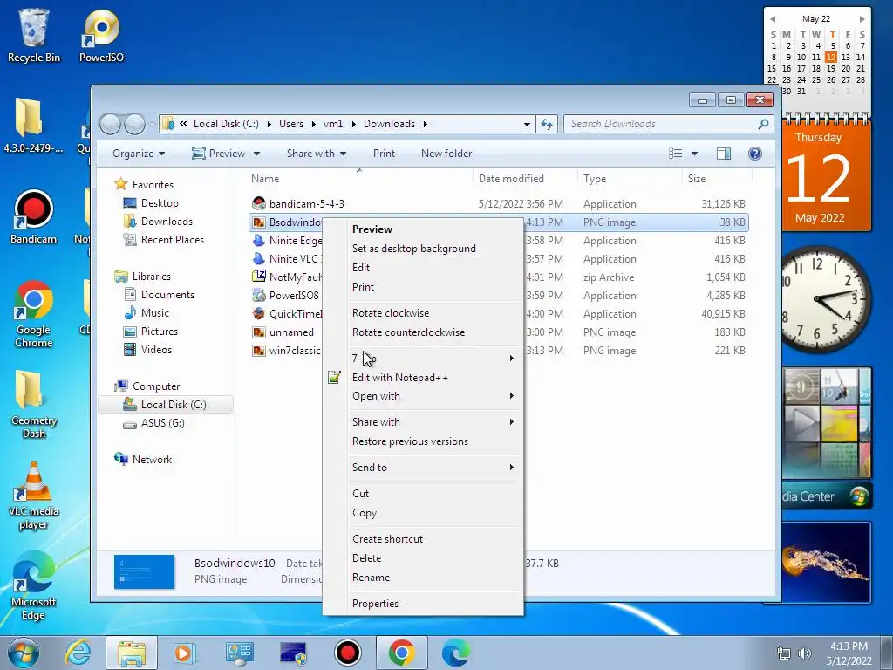The width and height of the screenshot is (893, 670).
Task: Open the Geometry Dash desktop folder
Action: [34, 403]
